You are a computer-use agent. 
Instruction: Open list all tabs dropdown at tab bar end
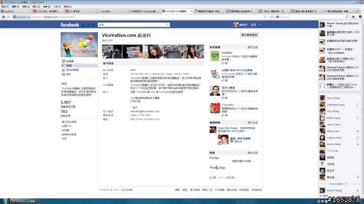[x=362, y=11]
